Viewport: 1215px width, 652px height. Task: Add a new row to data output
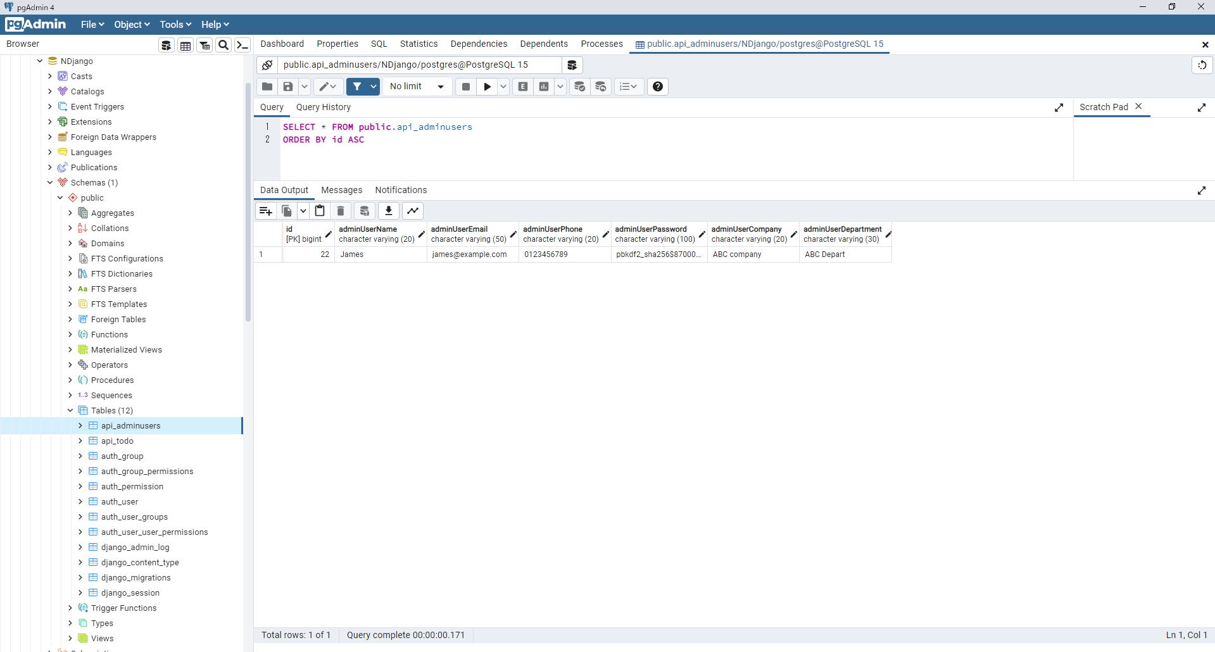coord(265,211)
